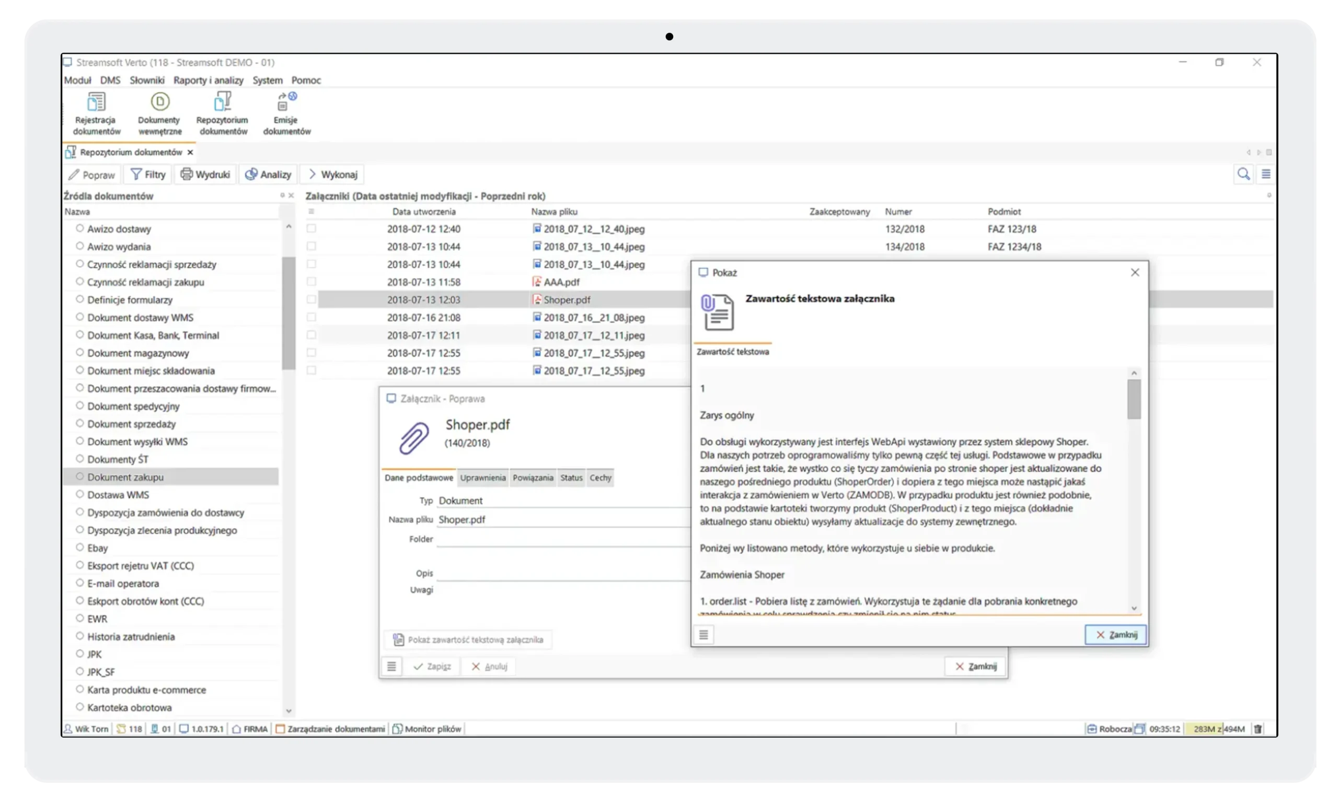Tick checkbox of the 2018-07-12 12:40 row
The width and height of the screenshot is (1338, 802).
pos(312,229)
